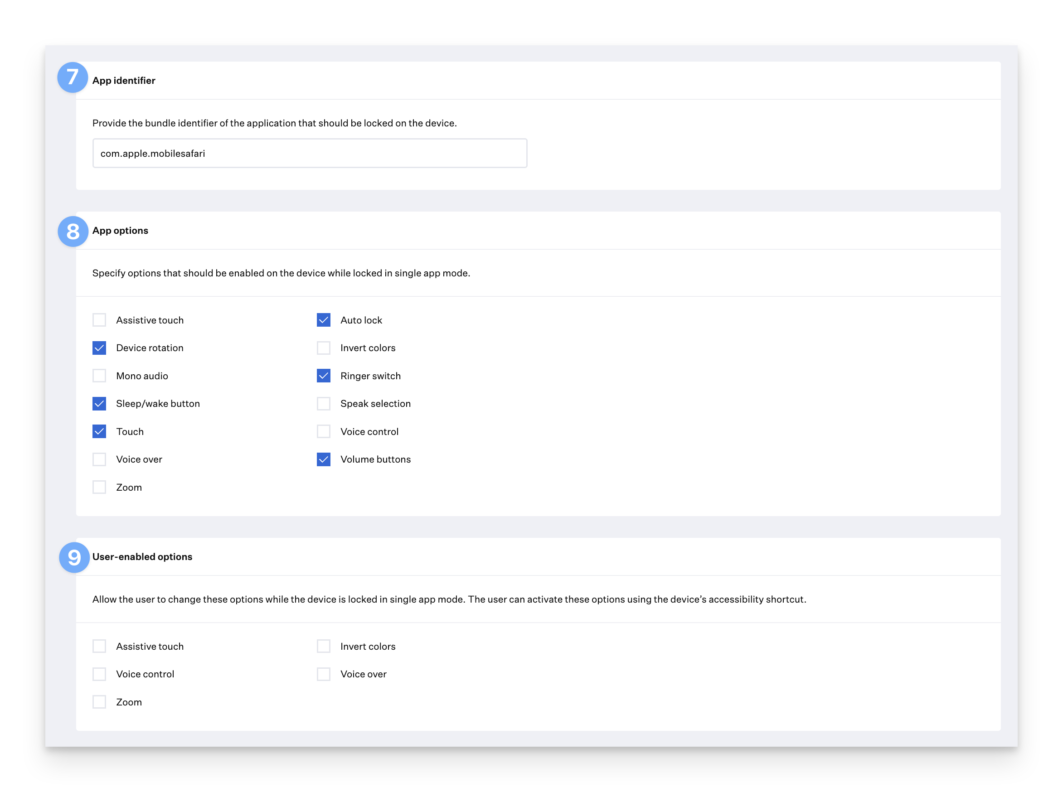
Task: Allow user-enabled Invert colors
Action: 324,646
